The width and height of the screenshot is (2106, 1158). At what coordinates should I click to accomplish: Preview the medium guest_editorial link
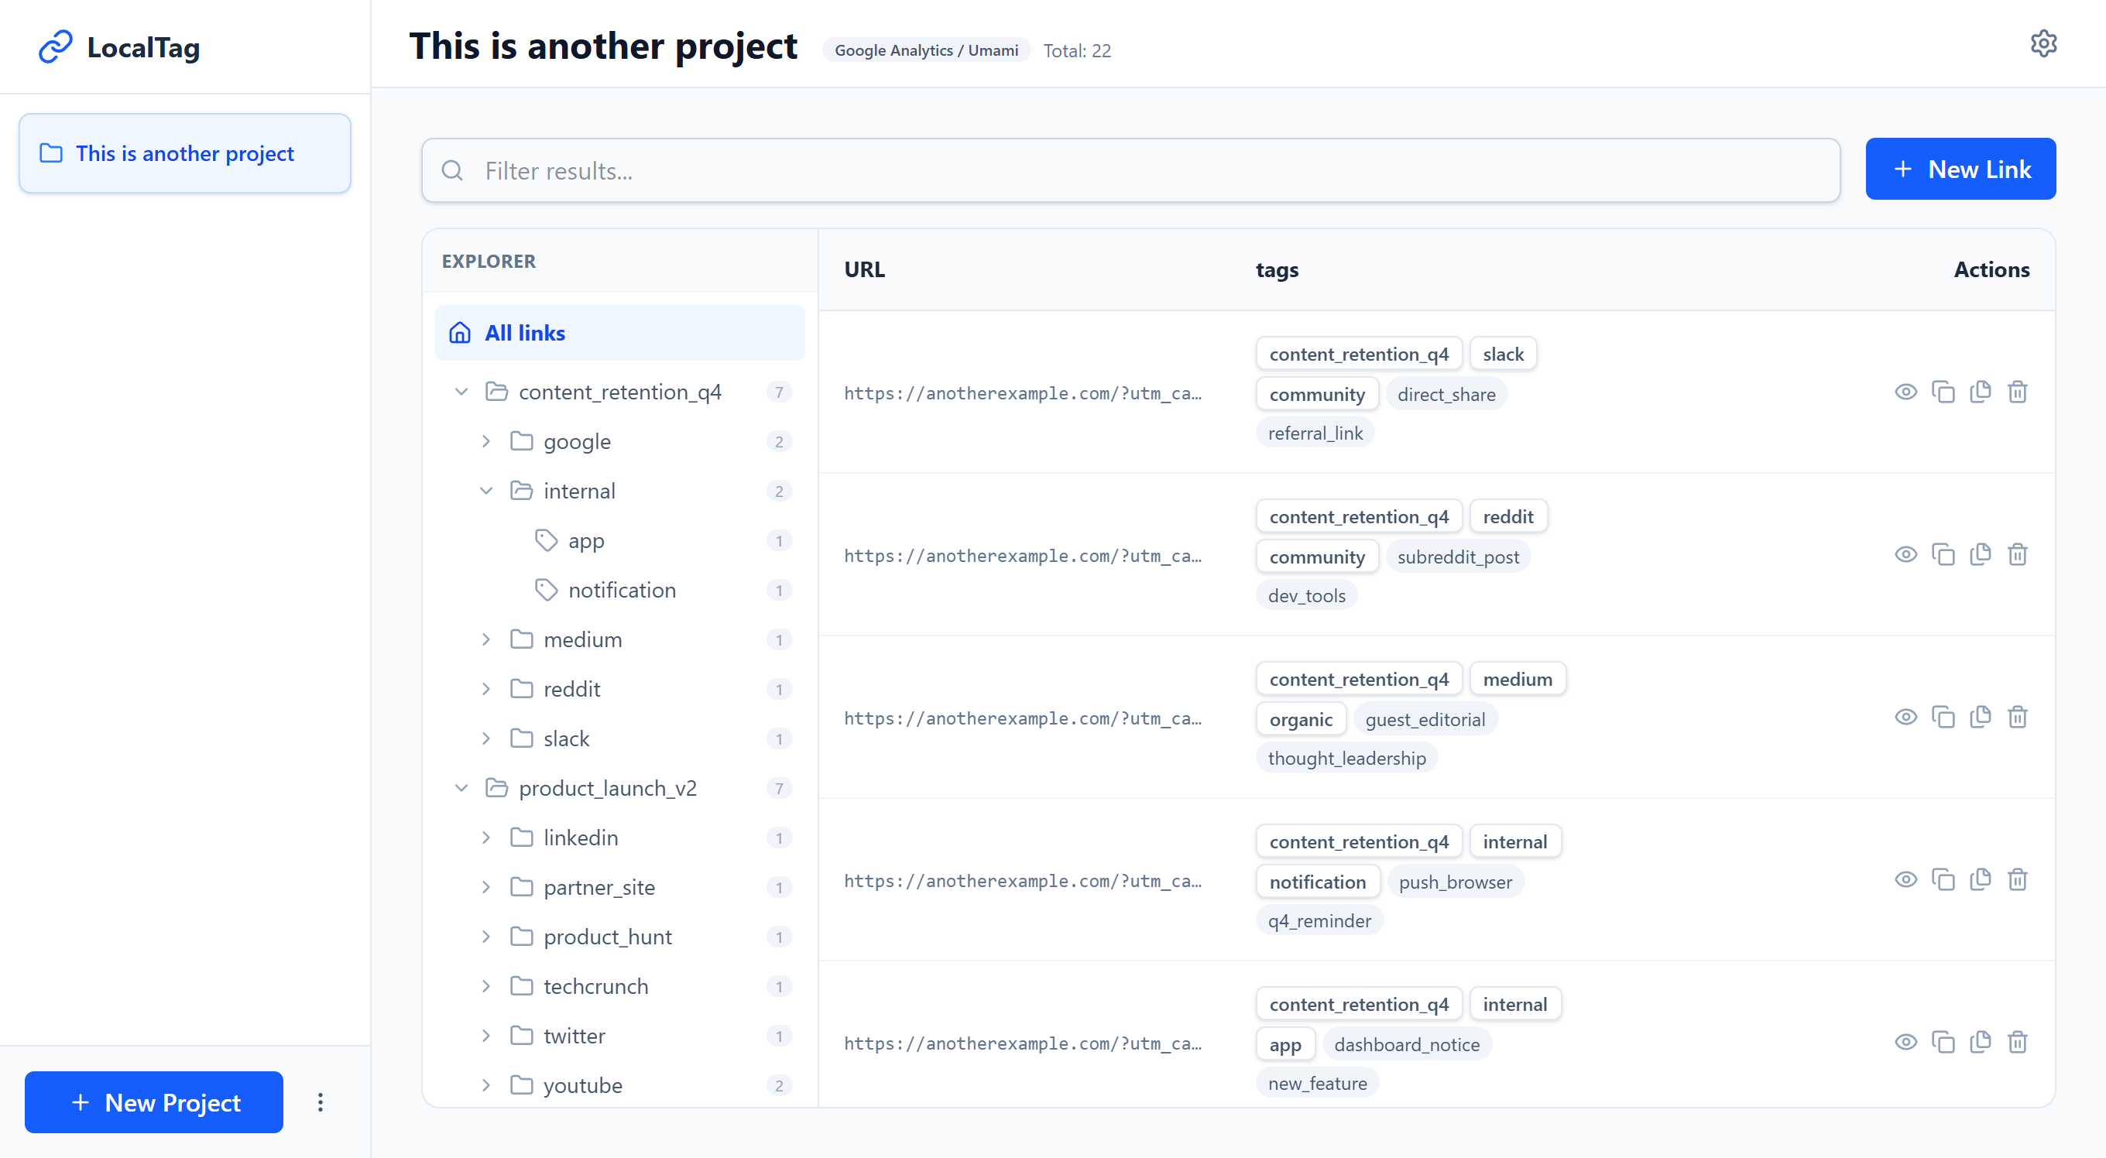(x=1905, y=717)
